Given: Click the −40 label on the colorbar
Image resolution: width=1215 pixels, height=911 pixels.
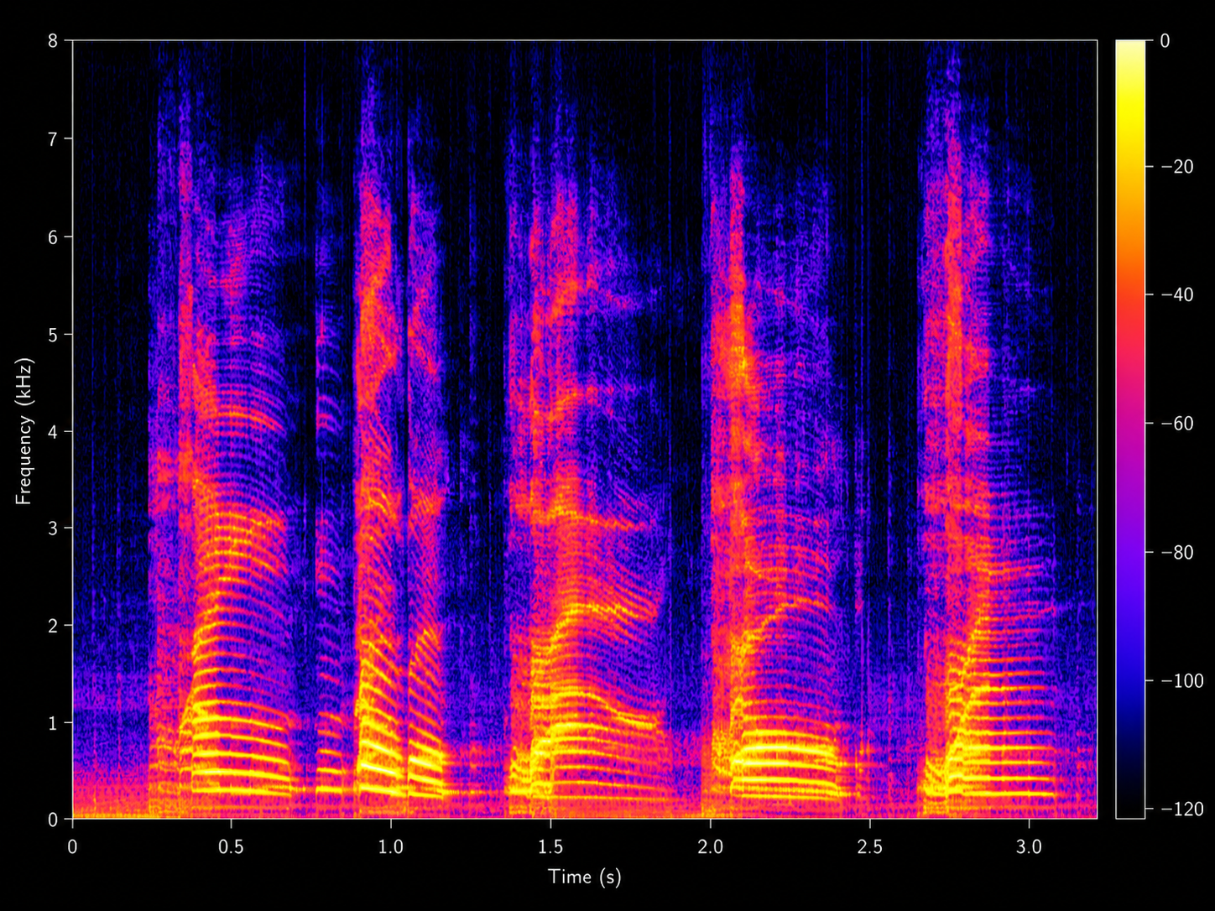Looking at the screenshot, I should (x=1177, y=295).
